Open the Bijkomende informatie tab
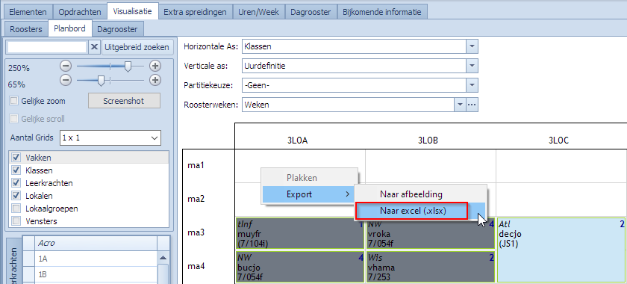 (382, 12)
